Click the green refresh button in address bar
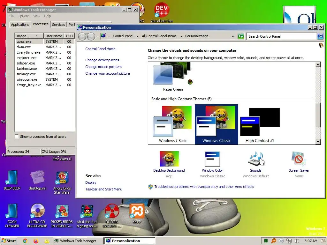The image size is (327, 245). click(x=241, y=36)
